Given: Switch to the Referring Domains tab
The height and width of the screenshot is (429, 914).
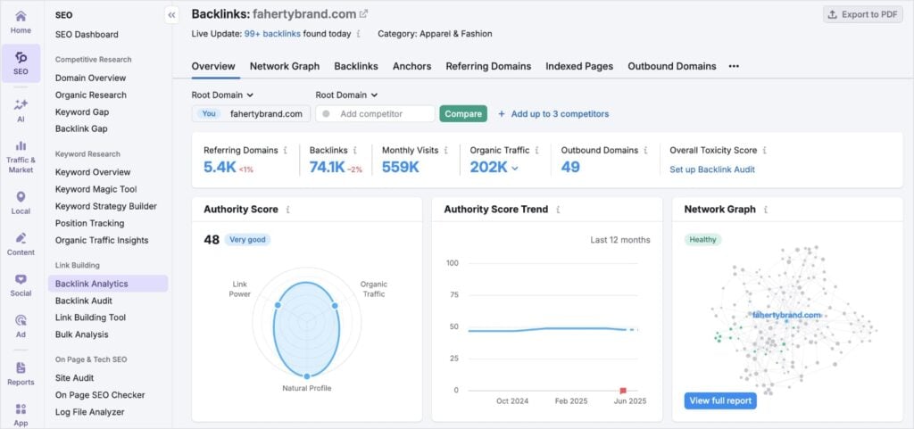Looking at the screenshot, I should tap(488, 66).
